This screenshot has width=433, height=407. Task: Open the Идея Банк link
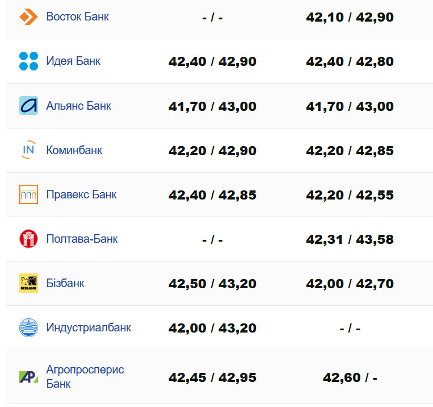point(73,61)
